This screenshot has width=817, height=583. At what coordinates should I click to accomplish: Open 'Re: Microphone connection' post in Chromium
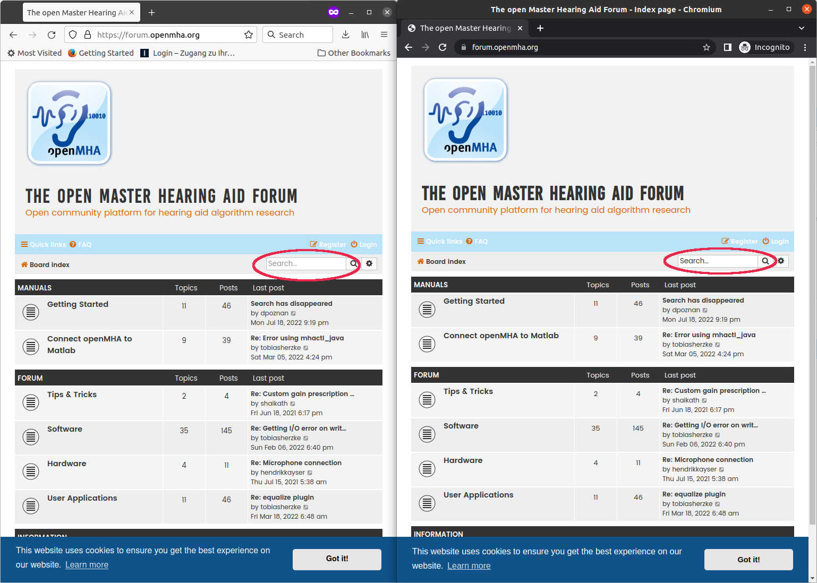tap(708, 460)
